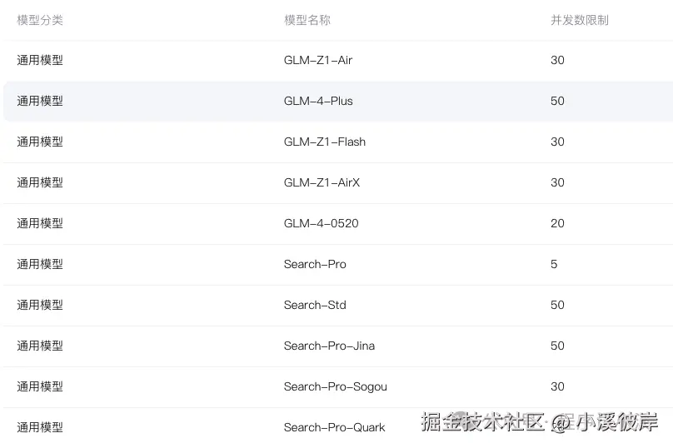The height and width of the screenshot is (448, 673).
Task: Click the 并发数限制 column header
Action: click(x=579, y=20)
